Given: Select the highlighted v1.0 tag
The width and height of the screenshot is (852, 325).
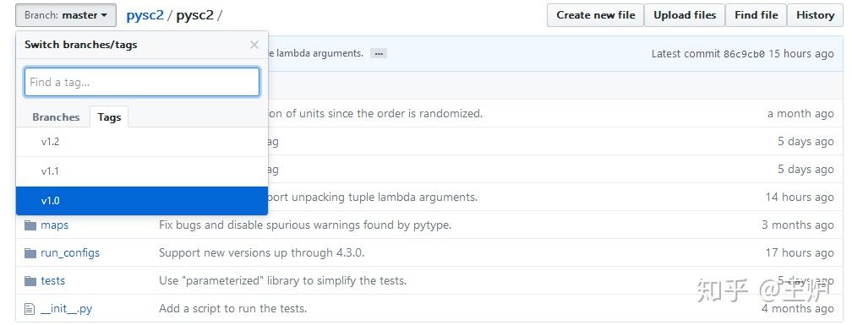Looking at the screenshot, I should (142, 201).
